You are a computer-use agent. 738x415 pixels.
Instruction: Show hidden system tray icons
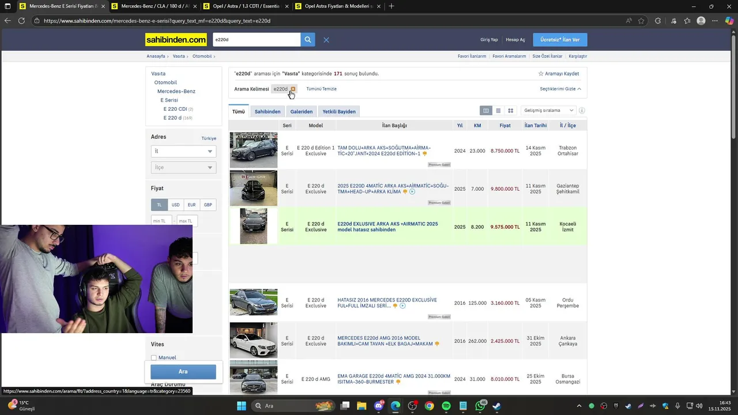[579, 406]
